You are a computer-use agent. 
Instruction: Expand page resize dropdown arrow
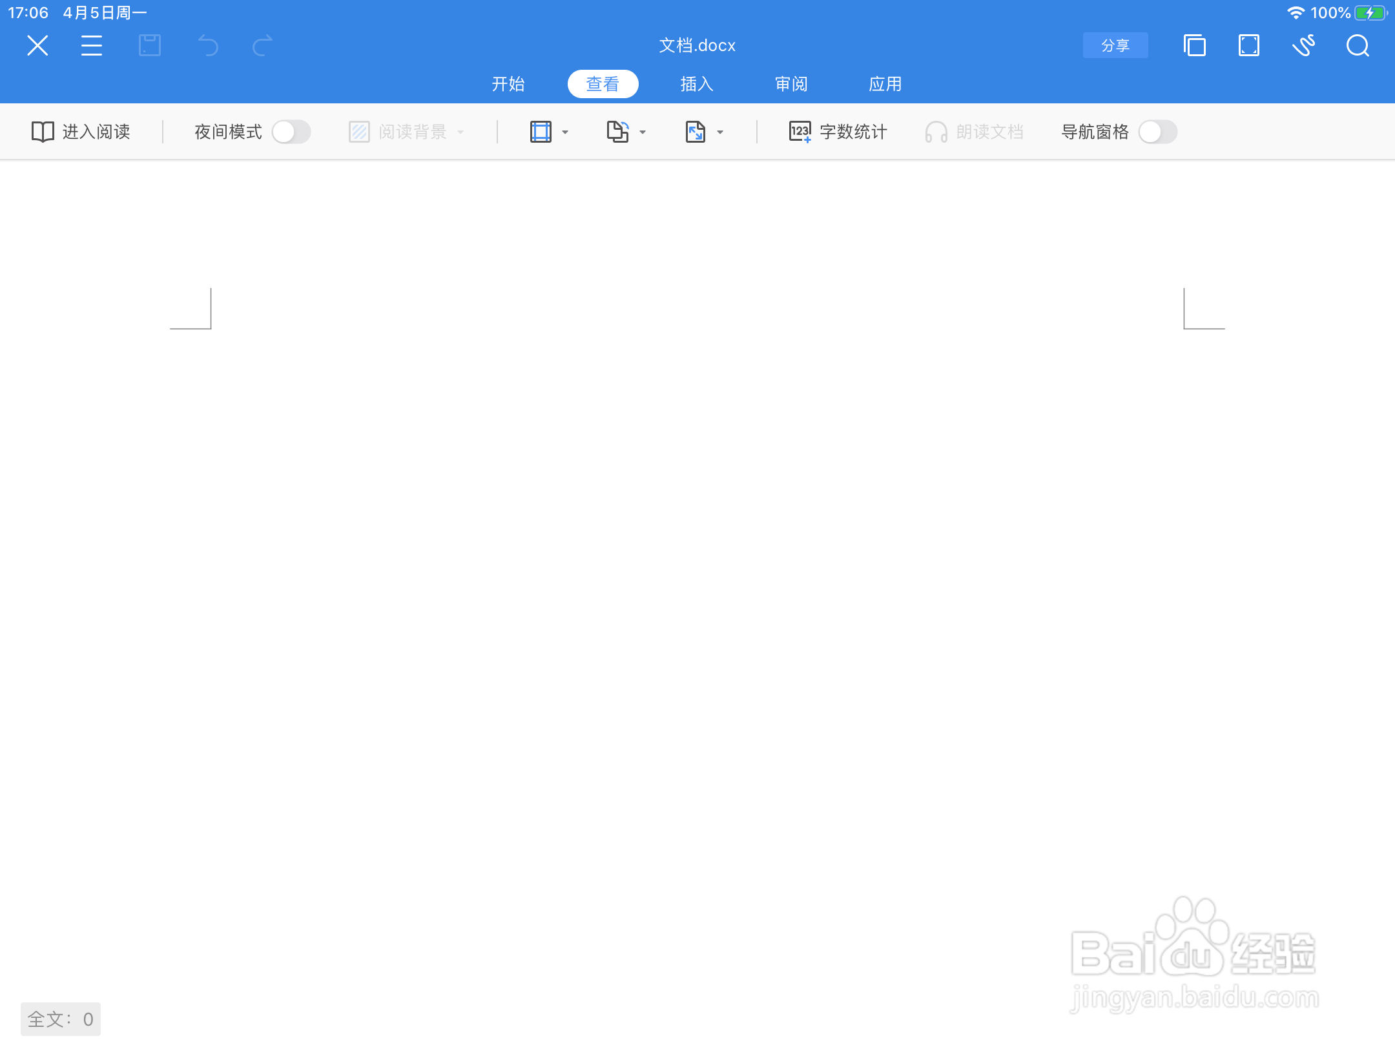[720, 132]
